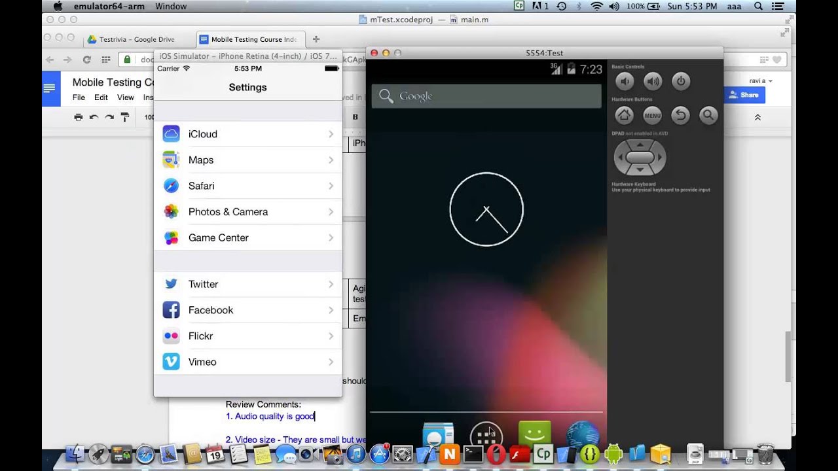
Task: Go back in browser
Action: pos(50,60)
